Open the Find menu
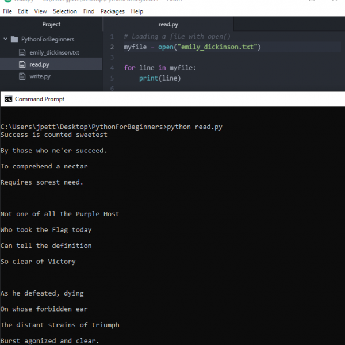Image resolution: width=345 pixels, height=345 pixels. (x=89, y=11)
